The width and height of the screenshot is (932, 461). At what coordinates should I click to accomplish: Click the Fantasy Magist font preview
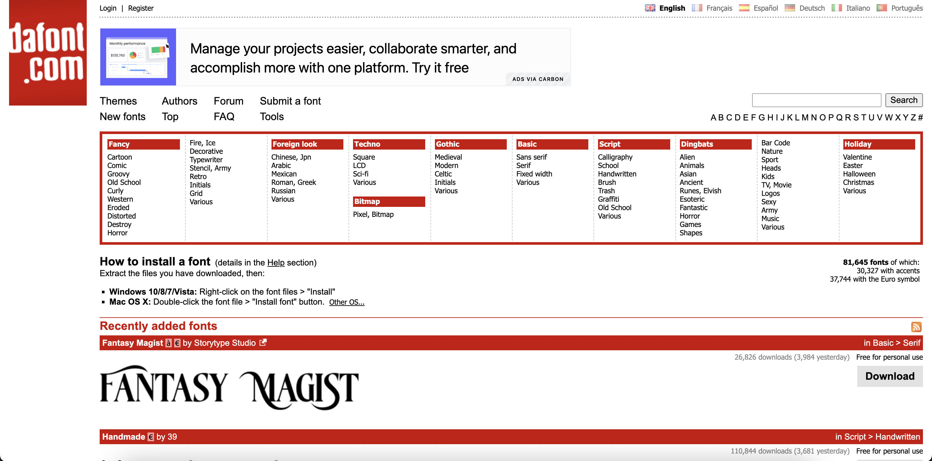229,387
